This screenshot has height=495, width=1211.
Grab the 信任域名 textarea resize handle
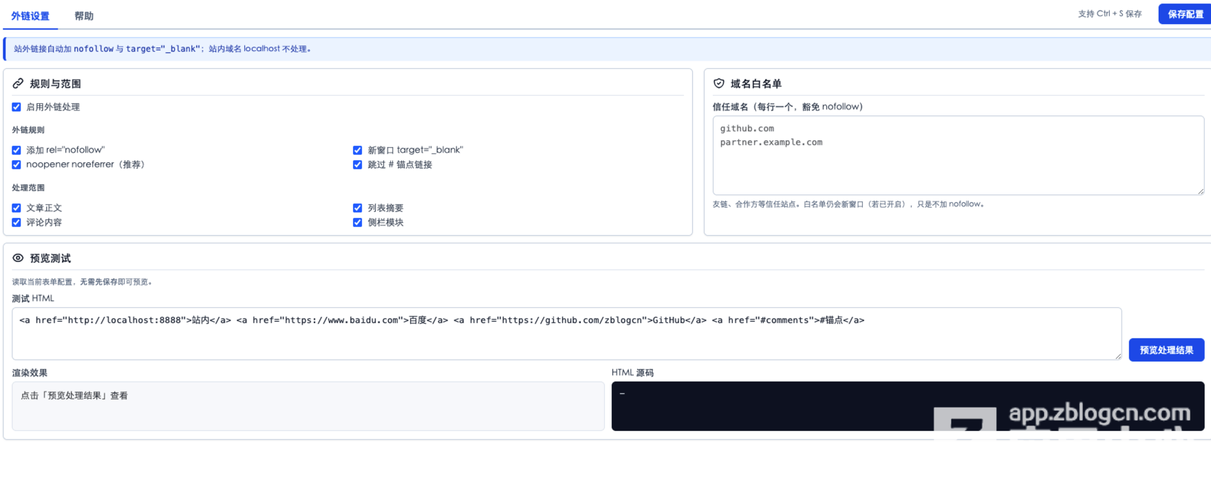pos(1200,191)
